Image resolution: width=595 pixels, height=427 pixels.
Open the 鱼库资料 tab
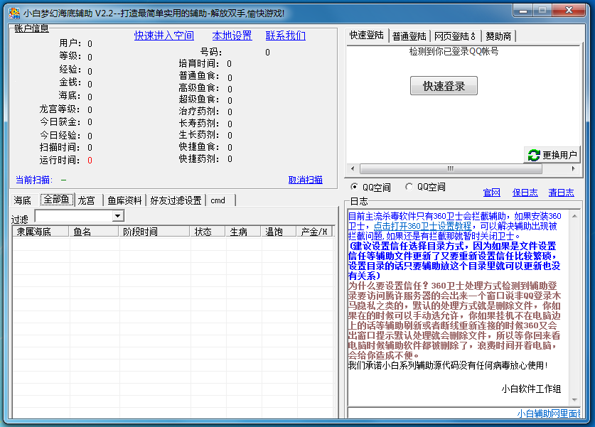pyautogui.click(x=124, y=200)
